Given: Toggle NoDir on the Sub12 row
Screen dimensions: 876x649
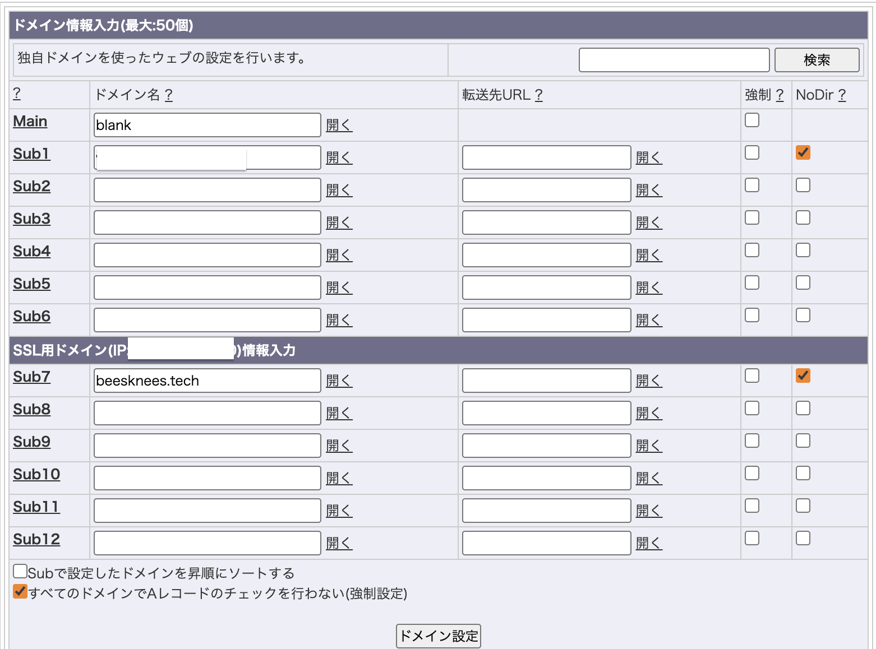Looking at the screenshot, I should tap(803, 537).
